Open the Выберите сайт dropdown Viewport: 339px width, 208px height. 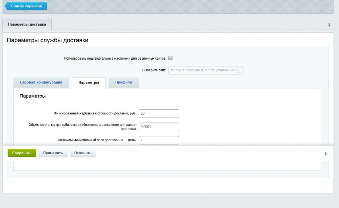click(205, 70)
